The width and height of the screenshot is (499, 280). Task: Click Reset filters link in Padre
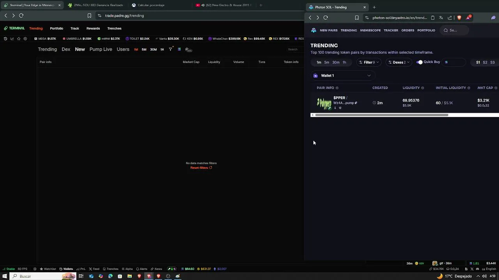[201, 168]
